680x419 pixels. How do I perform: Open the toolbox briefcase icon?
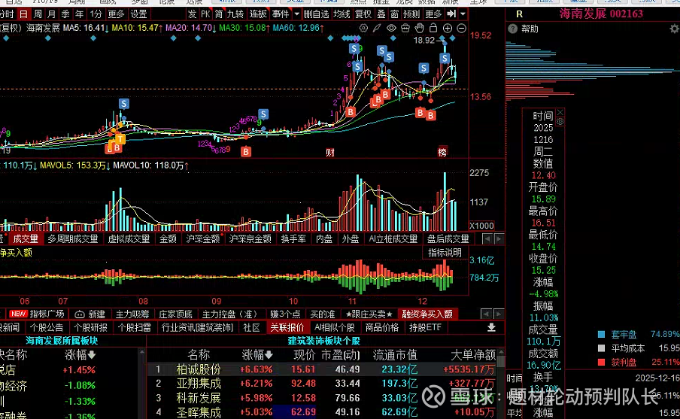(405, 28)
